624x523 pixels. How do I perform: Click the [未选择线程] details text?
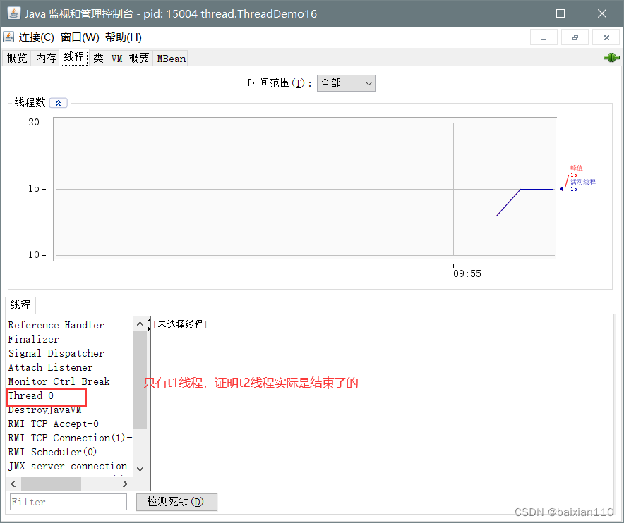click(x=180, y=324)
